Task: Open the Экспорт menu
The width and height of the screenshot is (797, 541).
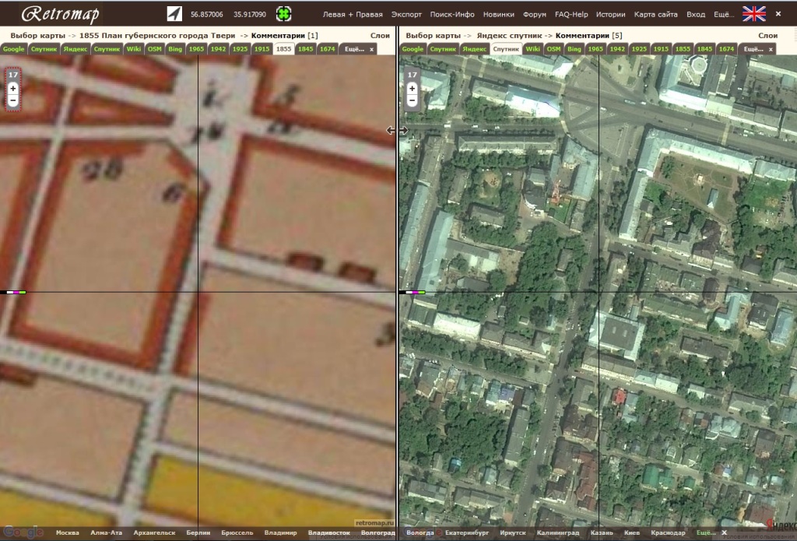Action: [406, 14]
